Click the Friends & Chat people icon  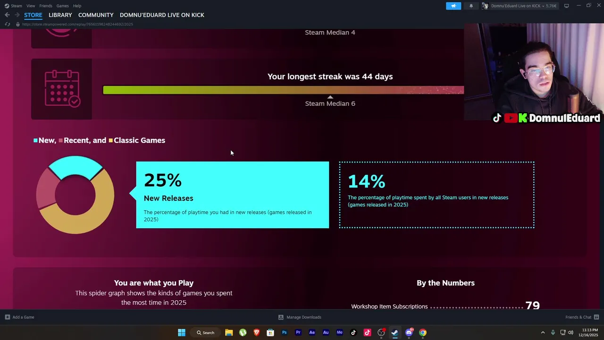[596, 317]
